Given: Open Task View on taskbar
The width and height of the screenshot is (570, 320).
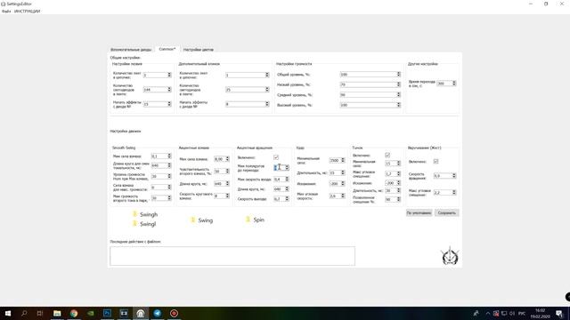Looking at the screenshot, I should pyautogui.click(x=40, y=313).
